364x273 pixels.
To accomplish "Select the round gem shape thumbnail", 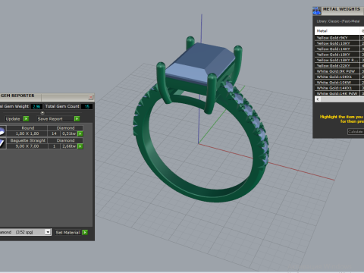I will coord(2,131).
